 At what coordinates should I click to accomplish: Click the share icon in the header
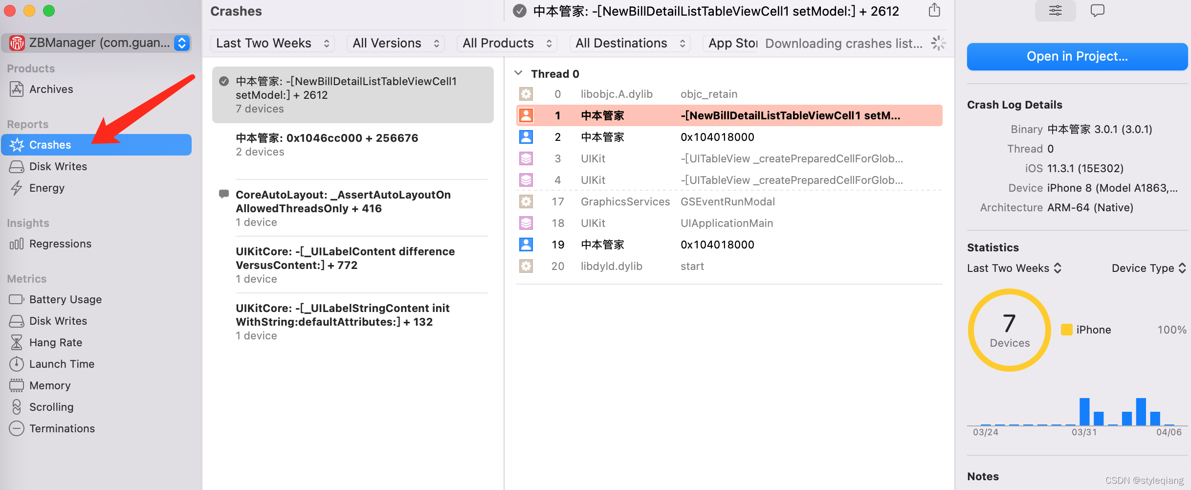[934, 10]
